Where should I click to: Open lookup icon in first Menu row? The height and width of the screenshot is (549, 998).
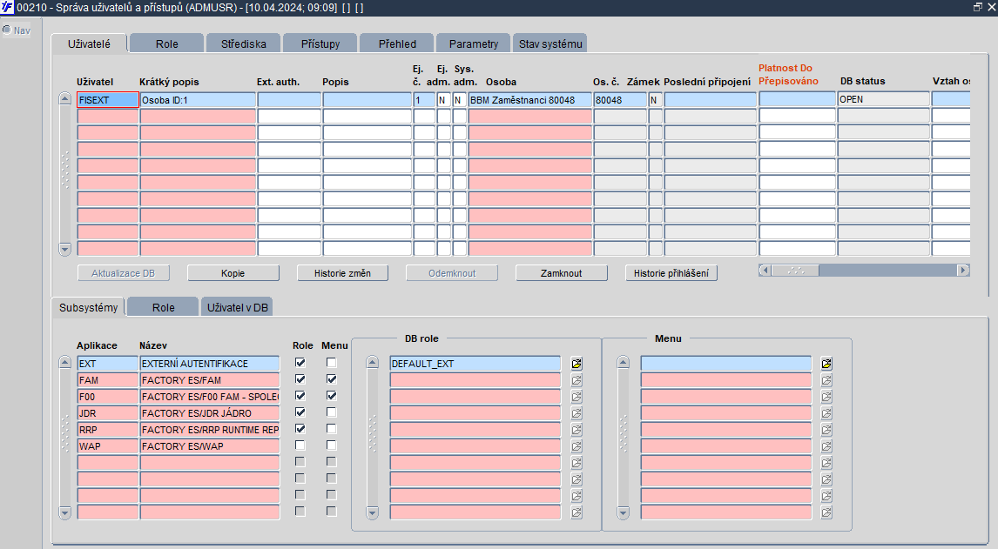[x=826, y=364]
